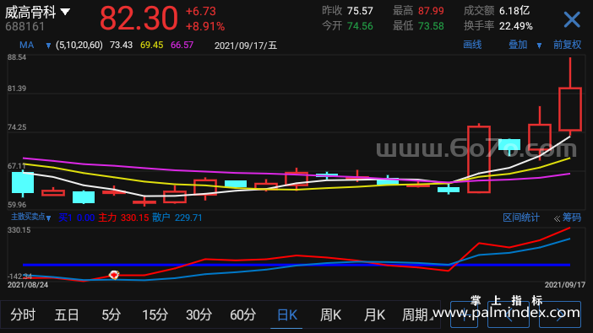The height and width of the screenshot is (333, 593).
Task: Click the plus crosshair button at bottom
Action: pyautogui.click(x=464, y=314)
